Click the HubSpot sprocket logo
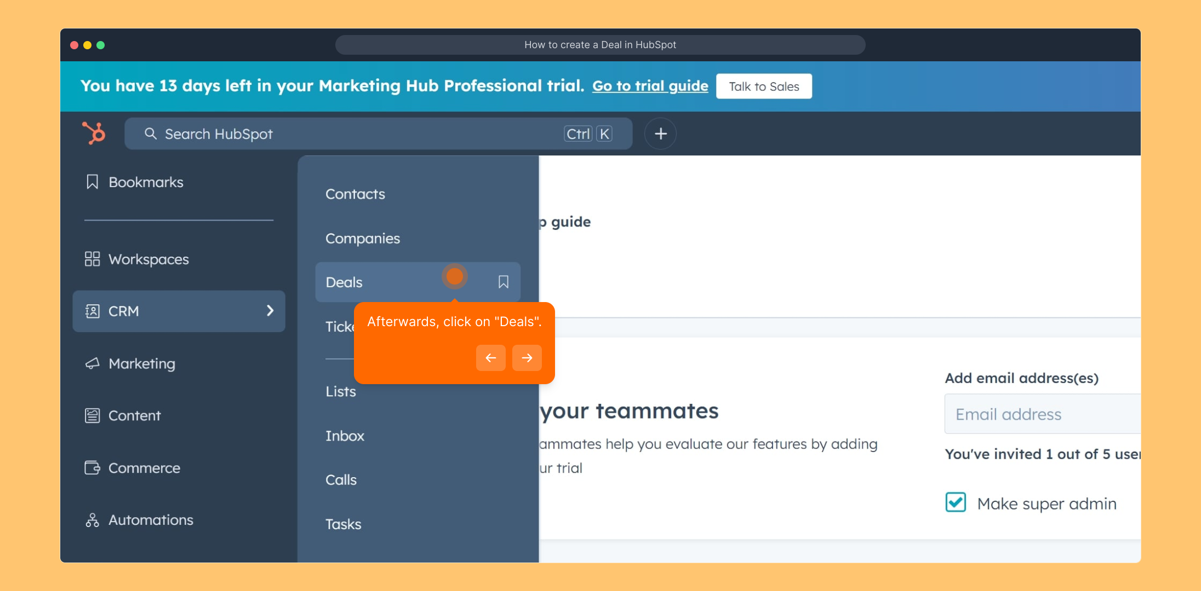Screen dimensions: 1201x591 tap(94, 133)
